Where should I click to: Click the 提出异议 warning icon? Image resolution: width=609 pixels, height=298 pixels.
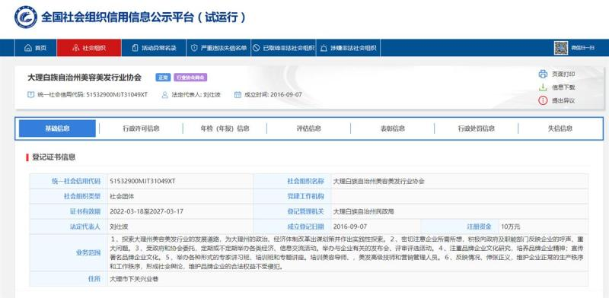(x=543, y=100)
